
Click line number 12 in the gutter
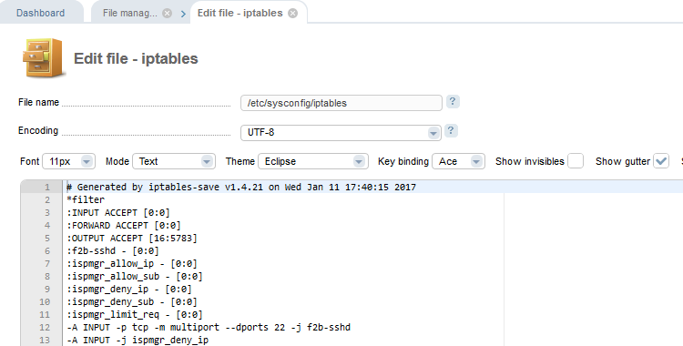45,327
